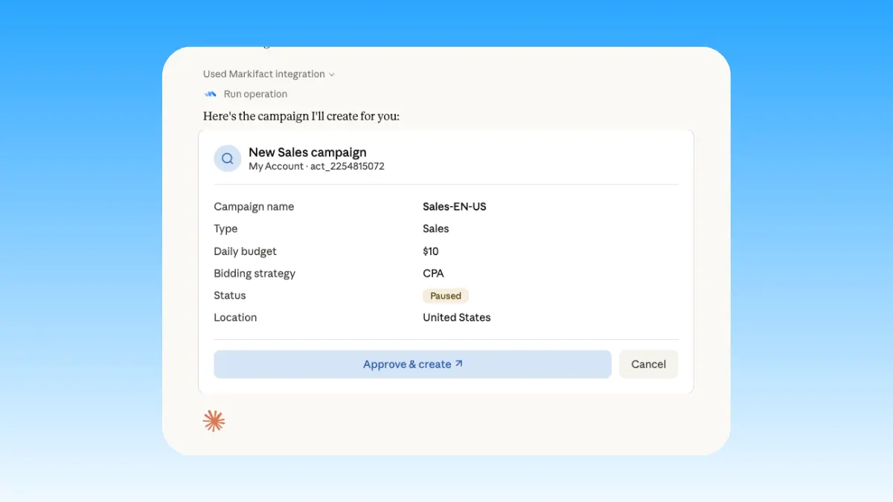Image resolution: width=893 pixels, height=502 pixels.
Task: Click the Campaign name row label
Action: (254, 206)
